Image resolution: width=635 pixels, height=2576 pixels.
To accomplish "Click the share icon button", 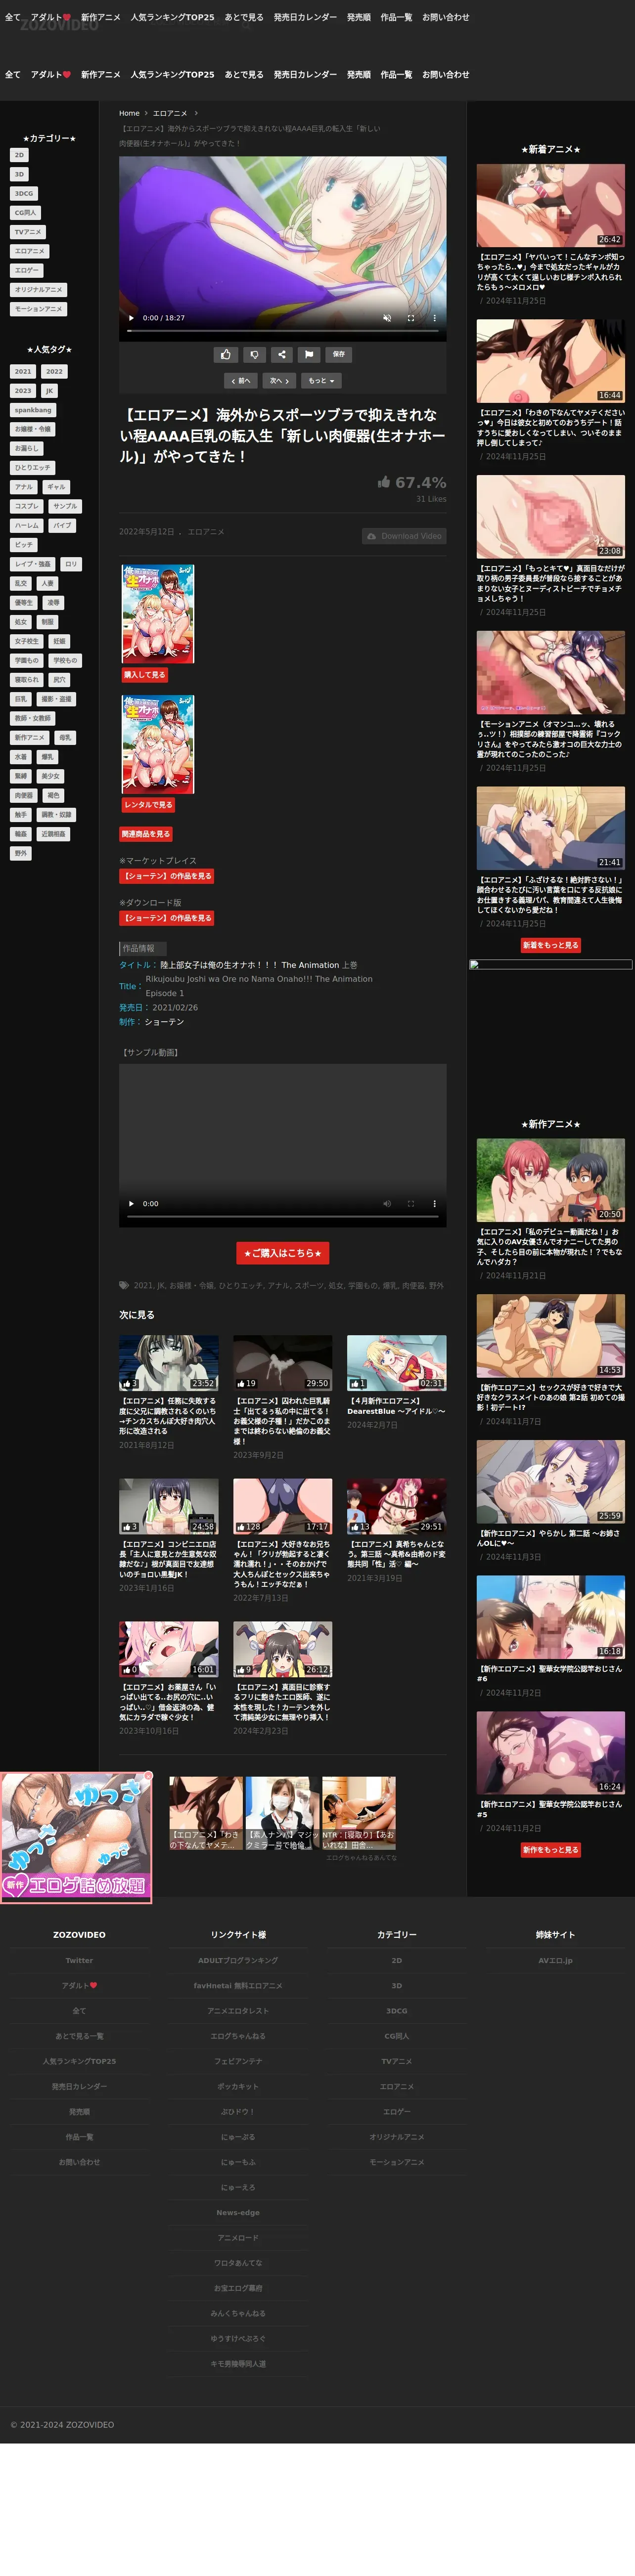I will coord(282,354).
